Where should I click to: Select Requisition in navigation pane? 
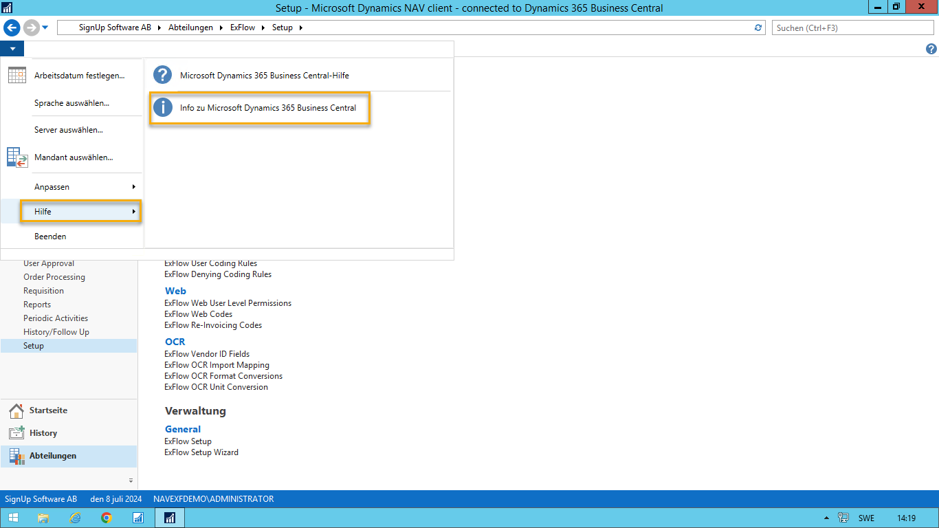click(44, 291)
